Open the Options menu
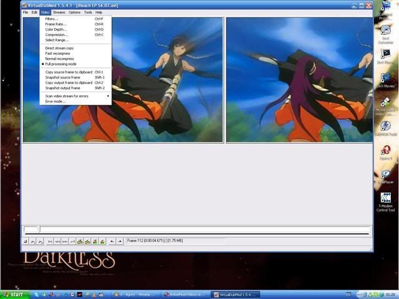This screenshot has width=399, height=299. pos(75,12)
